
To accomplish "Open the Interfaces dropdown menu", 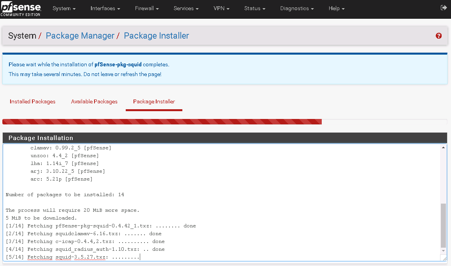I will tap(105, 8).
